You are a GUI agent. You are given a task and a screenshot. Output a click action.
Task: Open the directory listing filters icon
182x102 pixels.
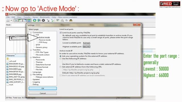57,20
